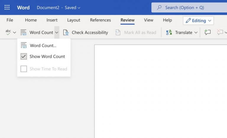Open the app launcher waffle icon

pos(7,7)
